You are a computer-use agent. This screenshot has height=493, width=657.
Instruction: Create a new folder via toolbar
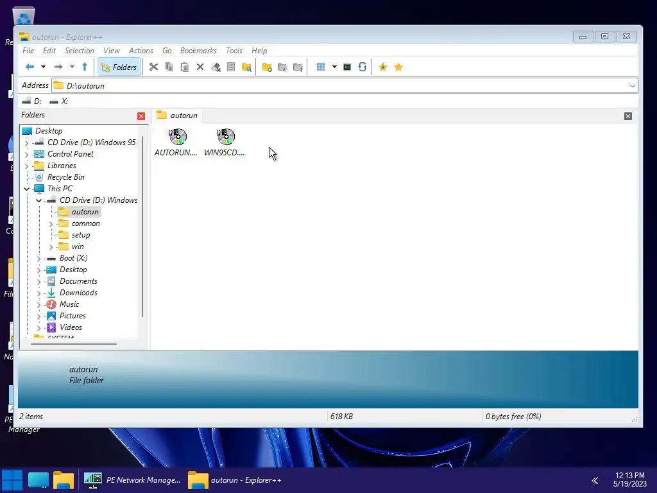click(x=267, y=67)
